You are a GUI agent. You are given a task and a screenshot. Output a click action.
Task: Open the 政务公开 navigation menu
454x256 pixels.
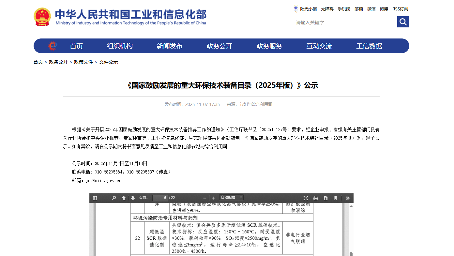(219, 46)
